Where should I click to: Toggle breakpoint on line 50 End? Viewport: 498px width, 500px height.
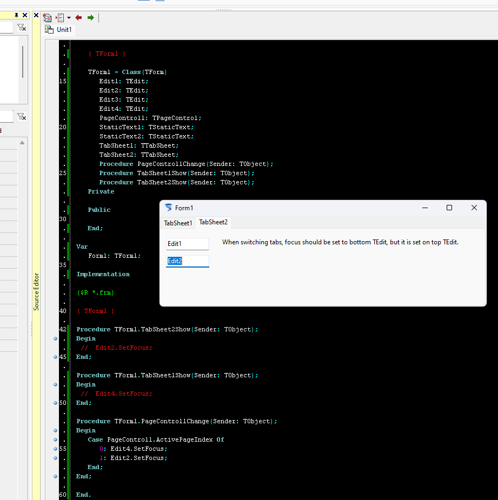[x=55, y=403]
